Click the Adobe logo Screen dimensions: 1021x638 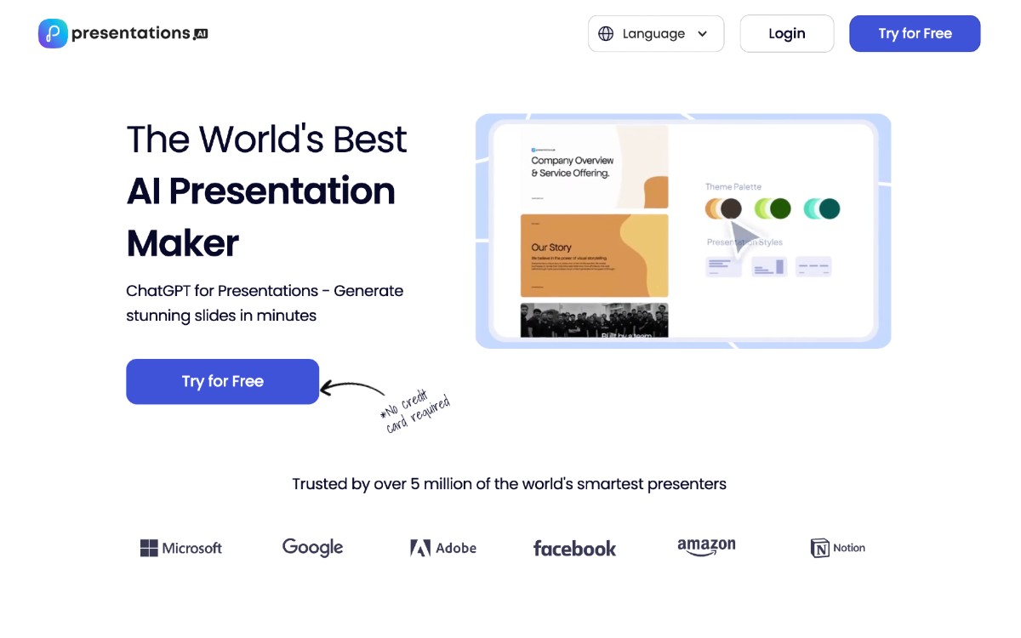pos(442,548)
